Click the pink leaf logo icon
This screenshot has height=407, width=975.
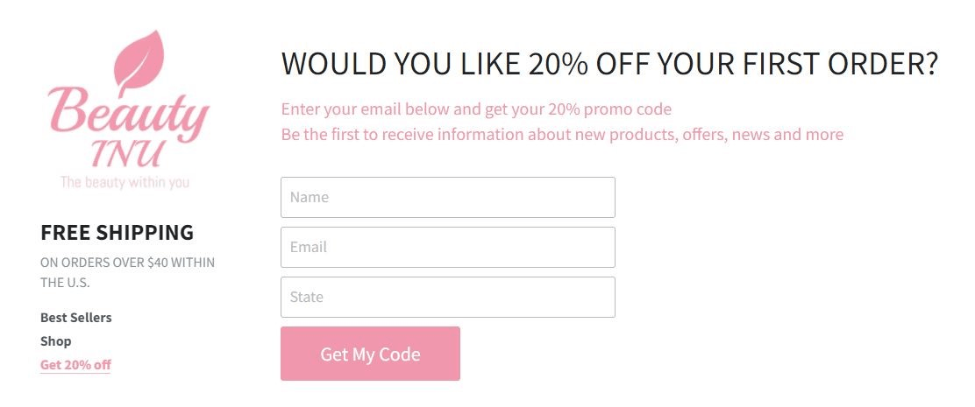pos(139,58)
